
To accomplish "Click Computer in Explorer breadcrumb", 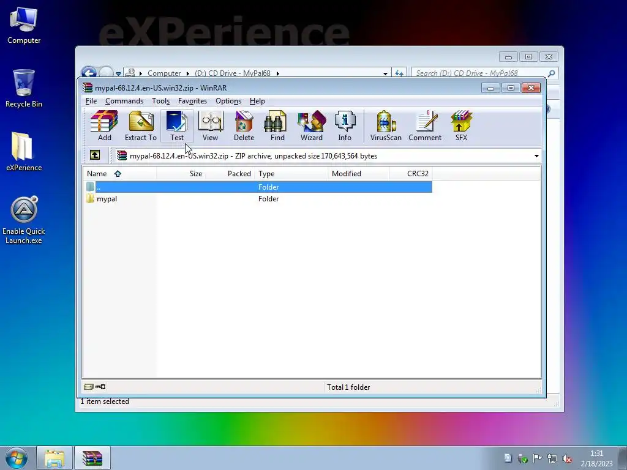I will point(164,73).
